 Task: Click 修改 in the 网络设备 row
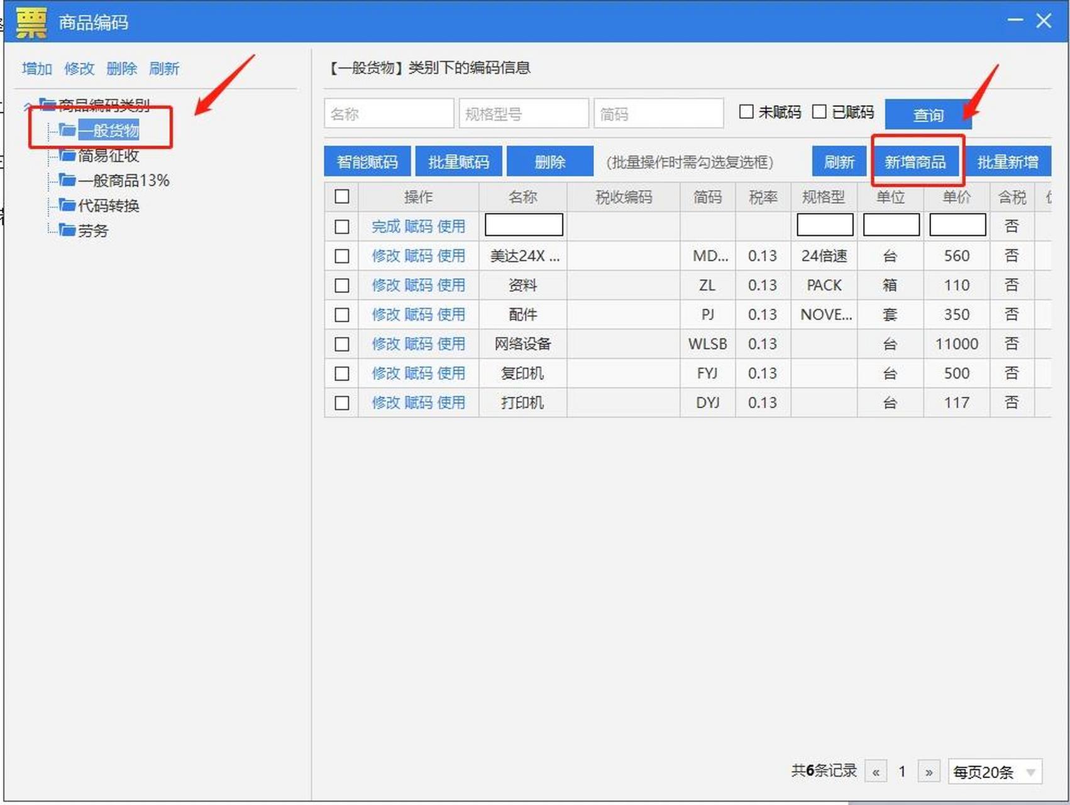tap(386, 344)
